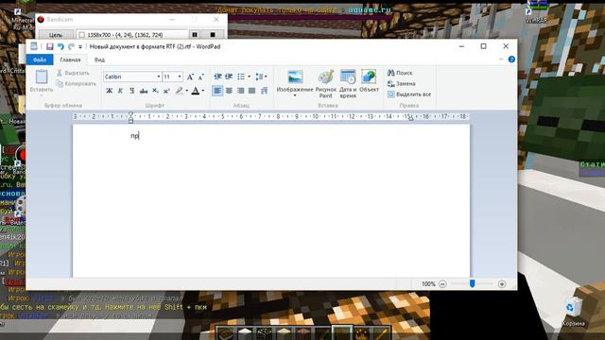Open the font color dropdown arrow
This screenshot has height=340, width=605.
tap(203, 91)
